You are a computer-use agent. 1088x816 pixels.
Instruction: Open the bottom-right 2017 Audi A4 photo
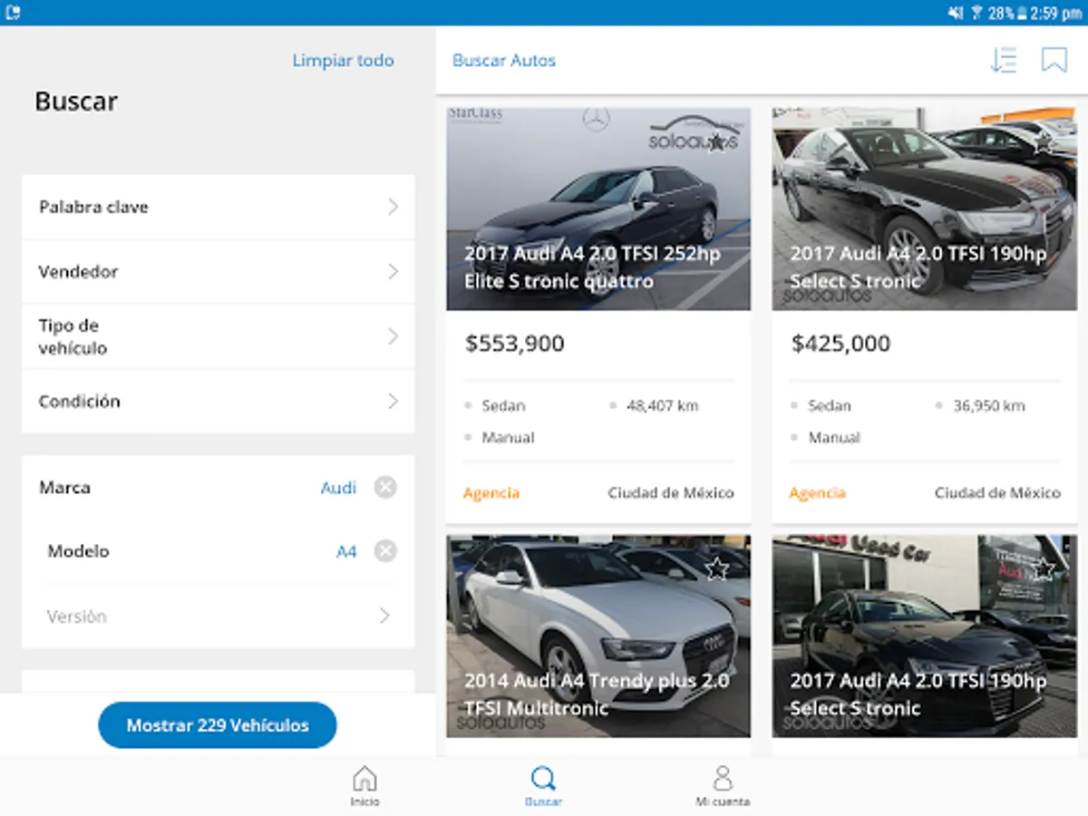tap(925, 636)
